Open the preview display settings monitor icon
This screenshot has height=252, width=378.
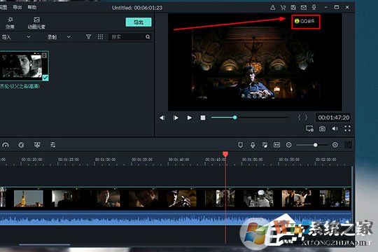pos(309,129)
